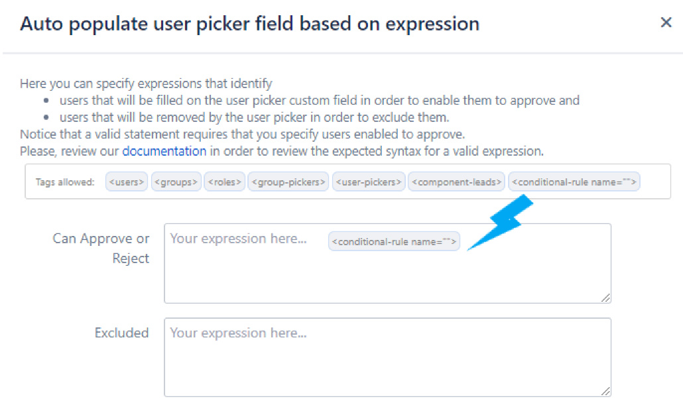Click conditional-rule chip inside the approve field
683x409 pixels.
click(x=394, y=241)
